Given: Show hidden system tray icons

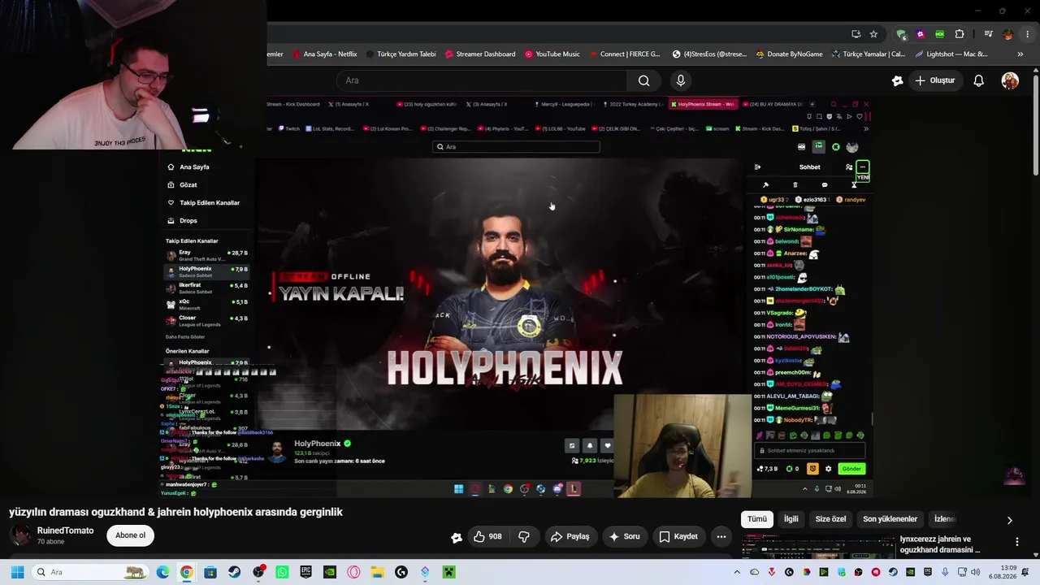Looking at the screenshot, I should pos(737,572).
